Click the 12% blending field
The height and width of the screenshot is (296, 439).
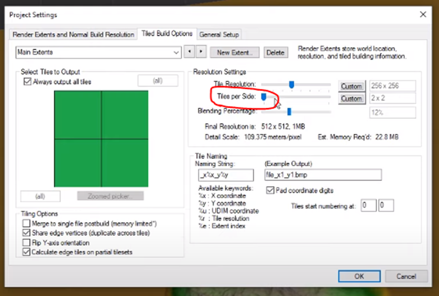(x=392, y=112)
